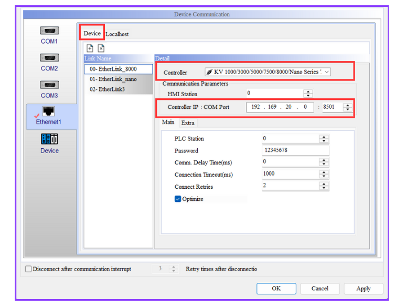The height and width of the screenshot is (307, 395).
Task: Click the HMI Station spinner arrows
Action: (308, 94)
